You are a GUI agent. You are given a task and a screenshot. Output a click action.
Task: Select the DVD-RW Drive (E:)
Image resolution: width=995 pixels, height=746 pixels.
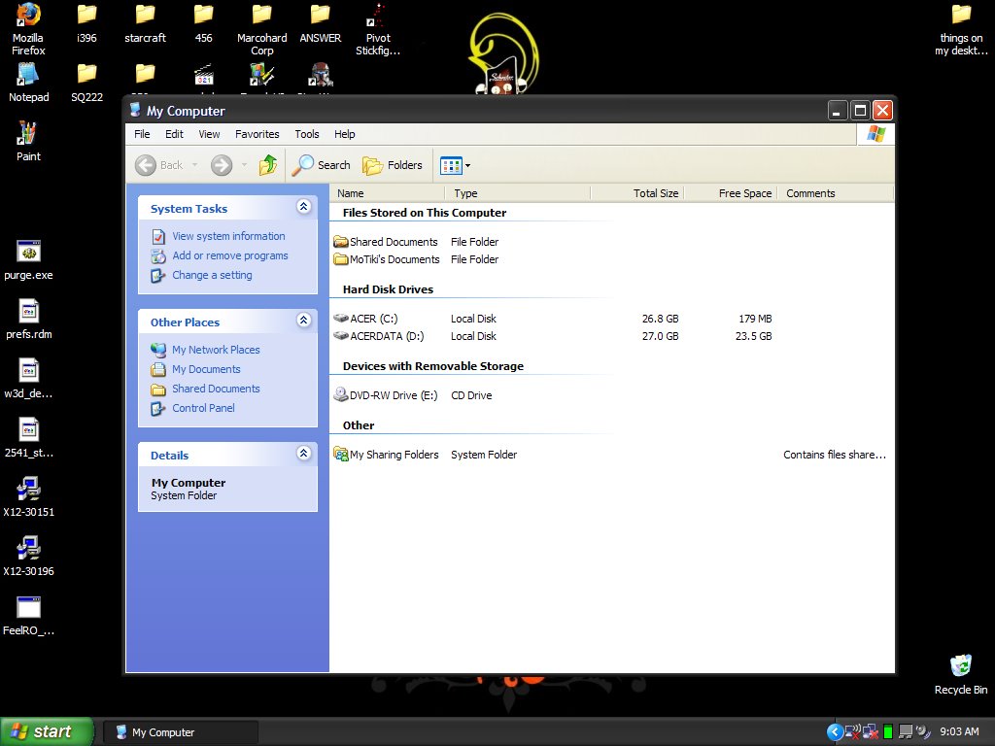(386, 395)
